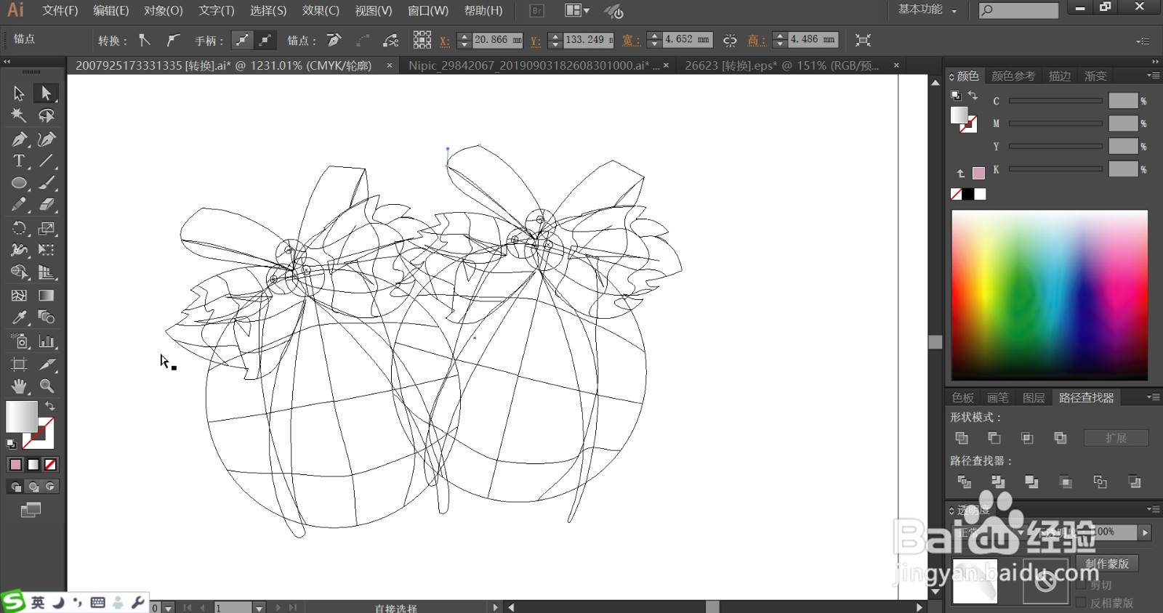Open the 文件(F) menu
This screenshot has height=613, width=1163.
tap(60, 11)
